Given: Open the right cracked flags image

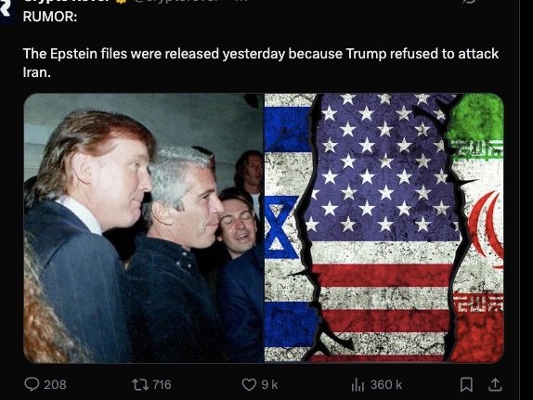Looking at the screenshot, I should tap(384, 227).
